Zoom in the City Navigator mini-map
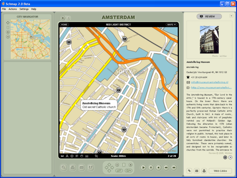237x178 pixels. tap(8, 32)
